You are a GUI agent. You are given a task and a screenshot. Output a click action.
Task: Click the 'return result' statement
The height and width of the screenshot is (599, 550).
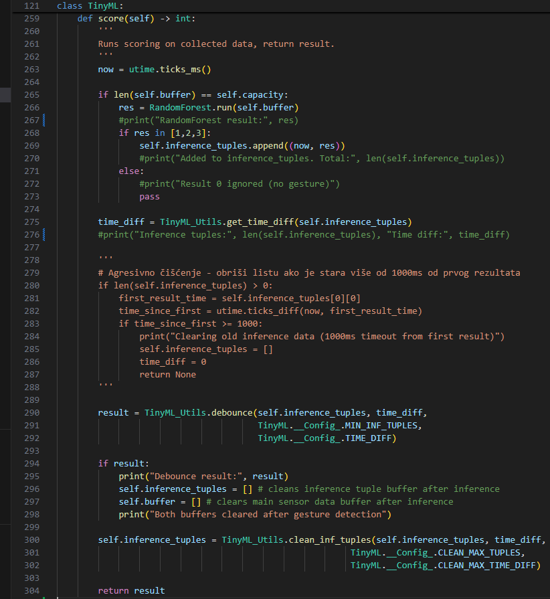click(x=131, y=591)
